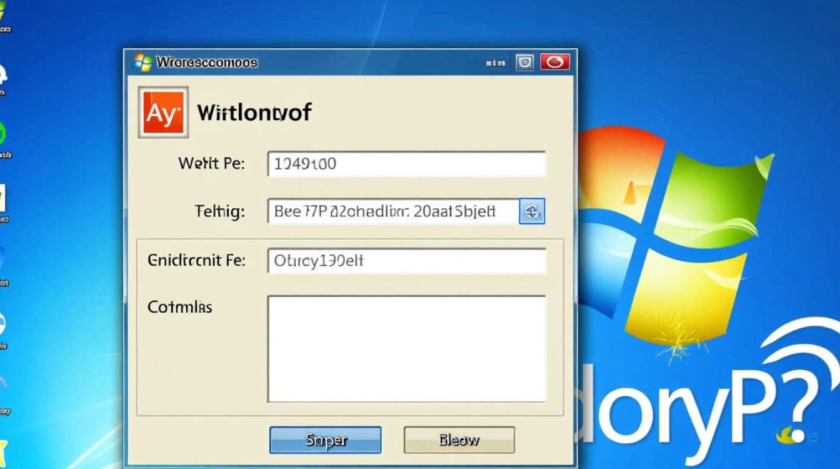This screenshot has height=469, width=840.
Task: Maximize the Wroresccomoos dialog window
Action: pyautogui.click(x=524, y=62)
